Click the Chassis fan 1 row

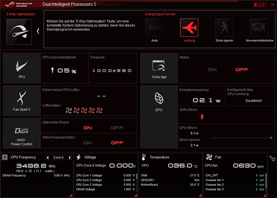coord(235,180)
